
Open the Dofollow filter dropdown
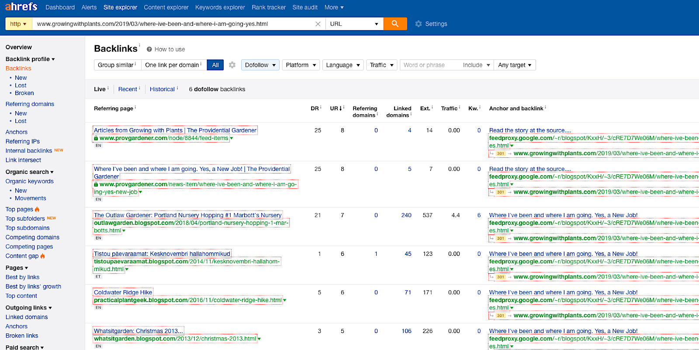point(260,65)
